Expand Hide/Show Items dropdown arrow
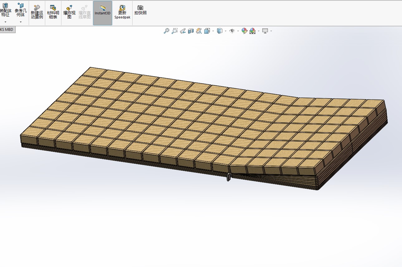 point(238,31)
